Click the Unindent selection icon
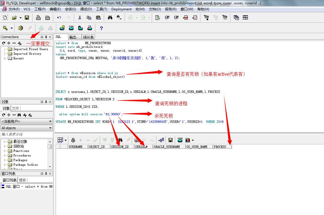 coord(176,18)
